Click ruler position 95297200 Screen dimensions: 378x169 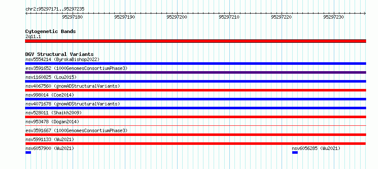(x=177, y=17)
